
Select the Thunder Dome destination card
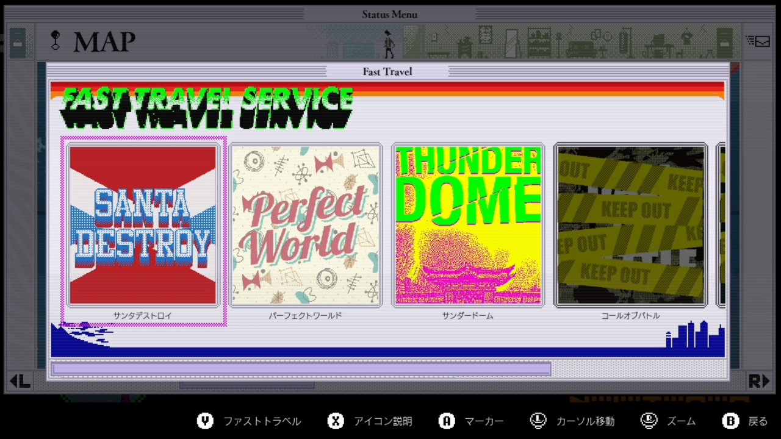[468, 225]
